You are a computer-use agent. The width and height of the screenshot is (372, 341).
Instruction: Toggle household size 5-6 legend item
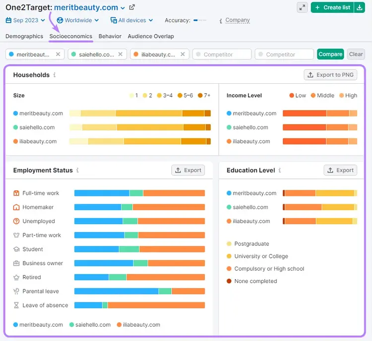[185, 95]
